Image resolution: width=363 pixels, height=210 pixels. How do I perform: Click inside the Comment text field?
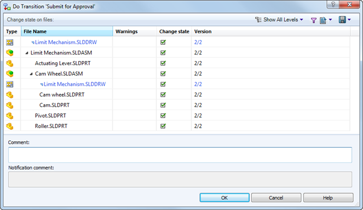[180, 155]
